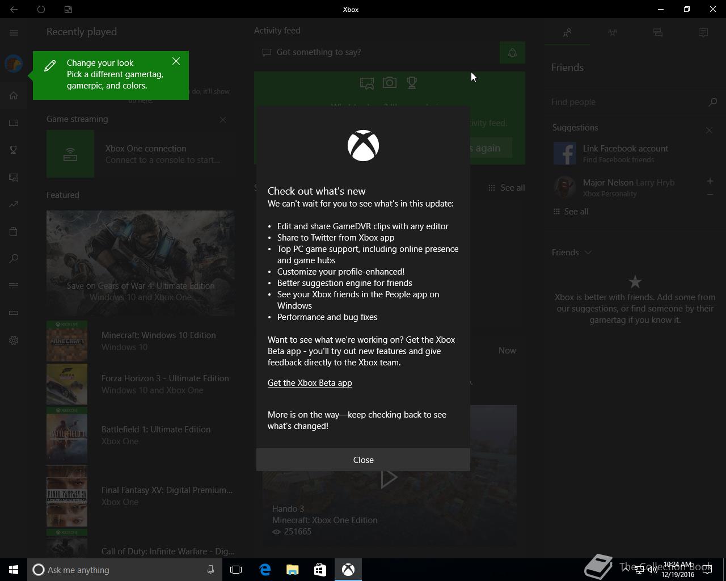This screenshot has height=581, width=726.
Task: Click the Find people magnifier icon
Action: point(713,102)
